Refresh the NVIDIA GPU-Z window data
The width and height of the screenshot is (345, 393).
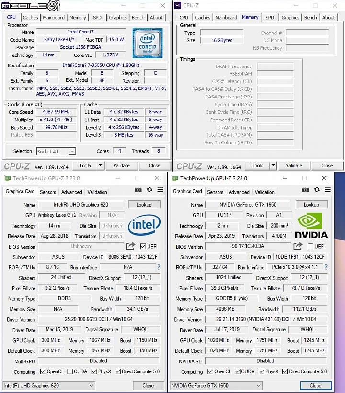[317, 190]
